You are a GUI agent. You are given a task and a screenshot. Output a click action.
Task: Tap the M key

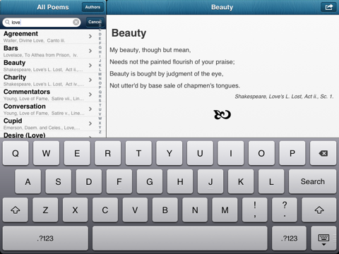[x=225, y=210]
